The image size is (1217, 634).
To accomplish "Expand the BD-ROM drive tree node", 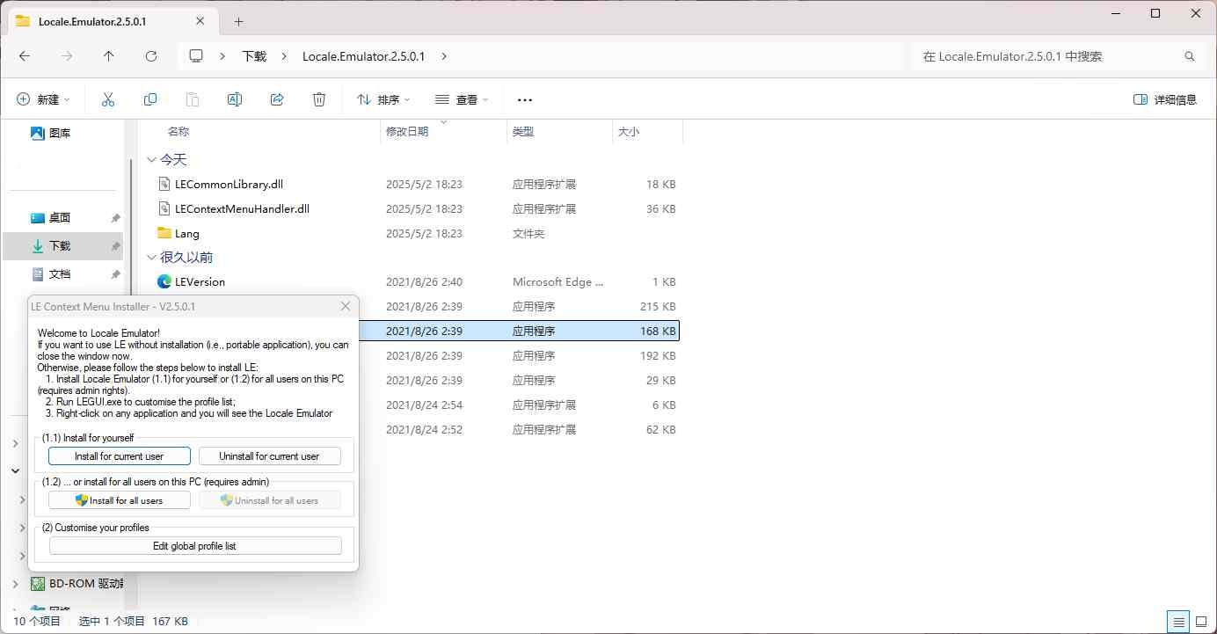I will click(16, 584).
